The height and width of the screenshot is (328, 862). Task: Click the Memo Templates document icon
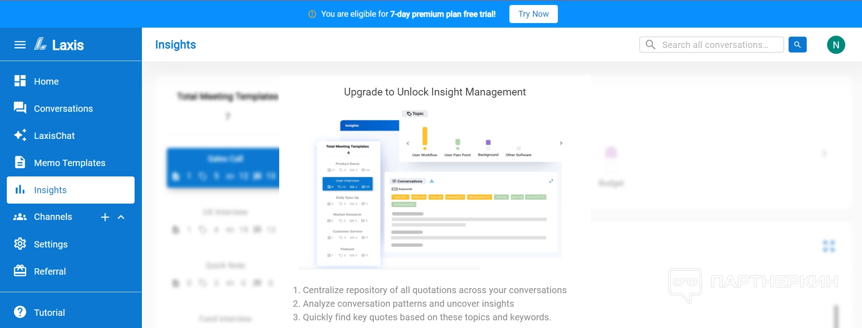click(20, 162)
